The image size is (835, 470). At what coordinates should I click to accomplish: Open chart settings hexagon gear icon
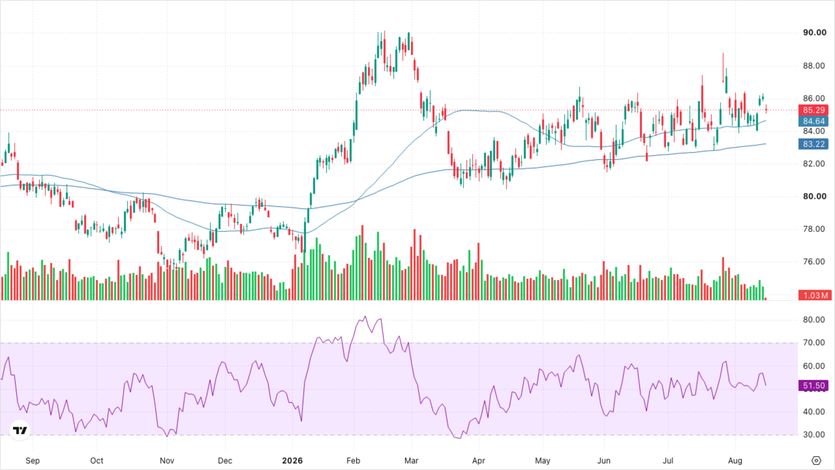coord(816,461)
